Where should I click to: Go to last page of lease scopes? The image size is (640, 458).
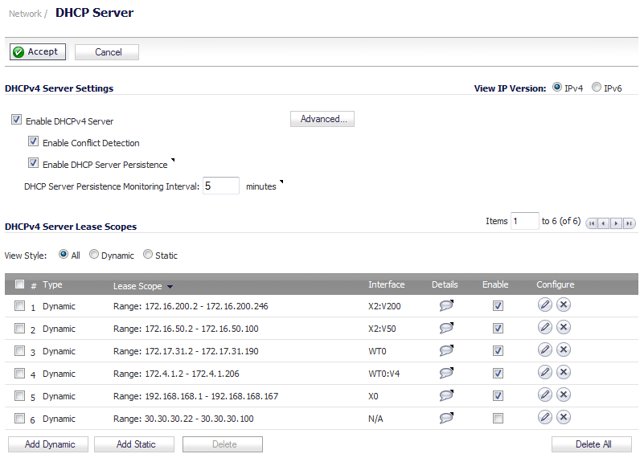pos(629,223)
